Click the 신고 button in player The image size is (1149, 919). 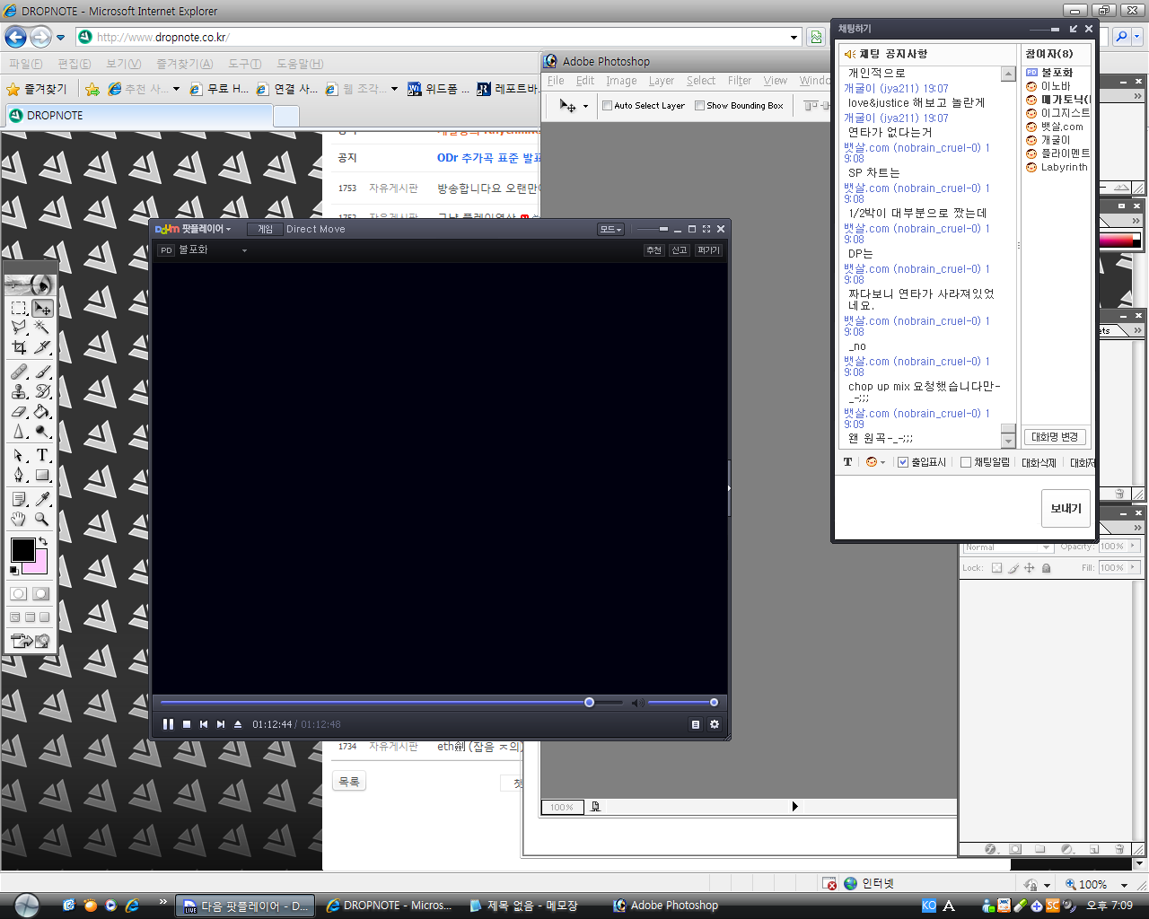click(680, 250)
